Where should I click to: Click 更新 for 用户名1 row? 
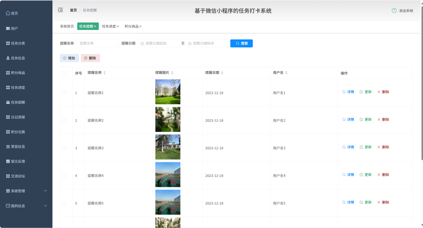(x=366, y=92)
